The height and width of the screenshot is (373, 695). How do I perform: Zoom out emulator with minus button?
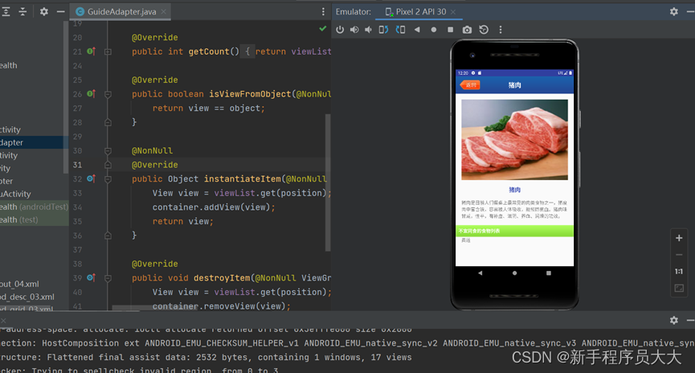tap(679, 255)
